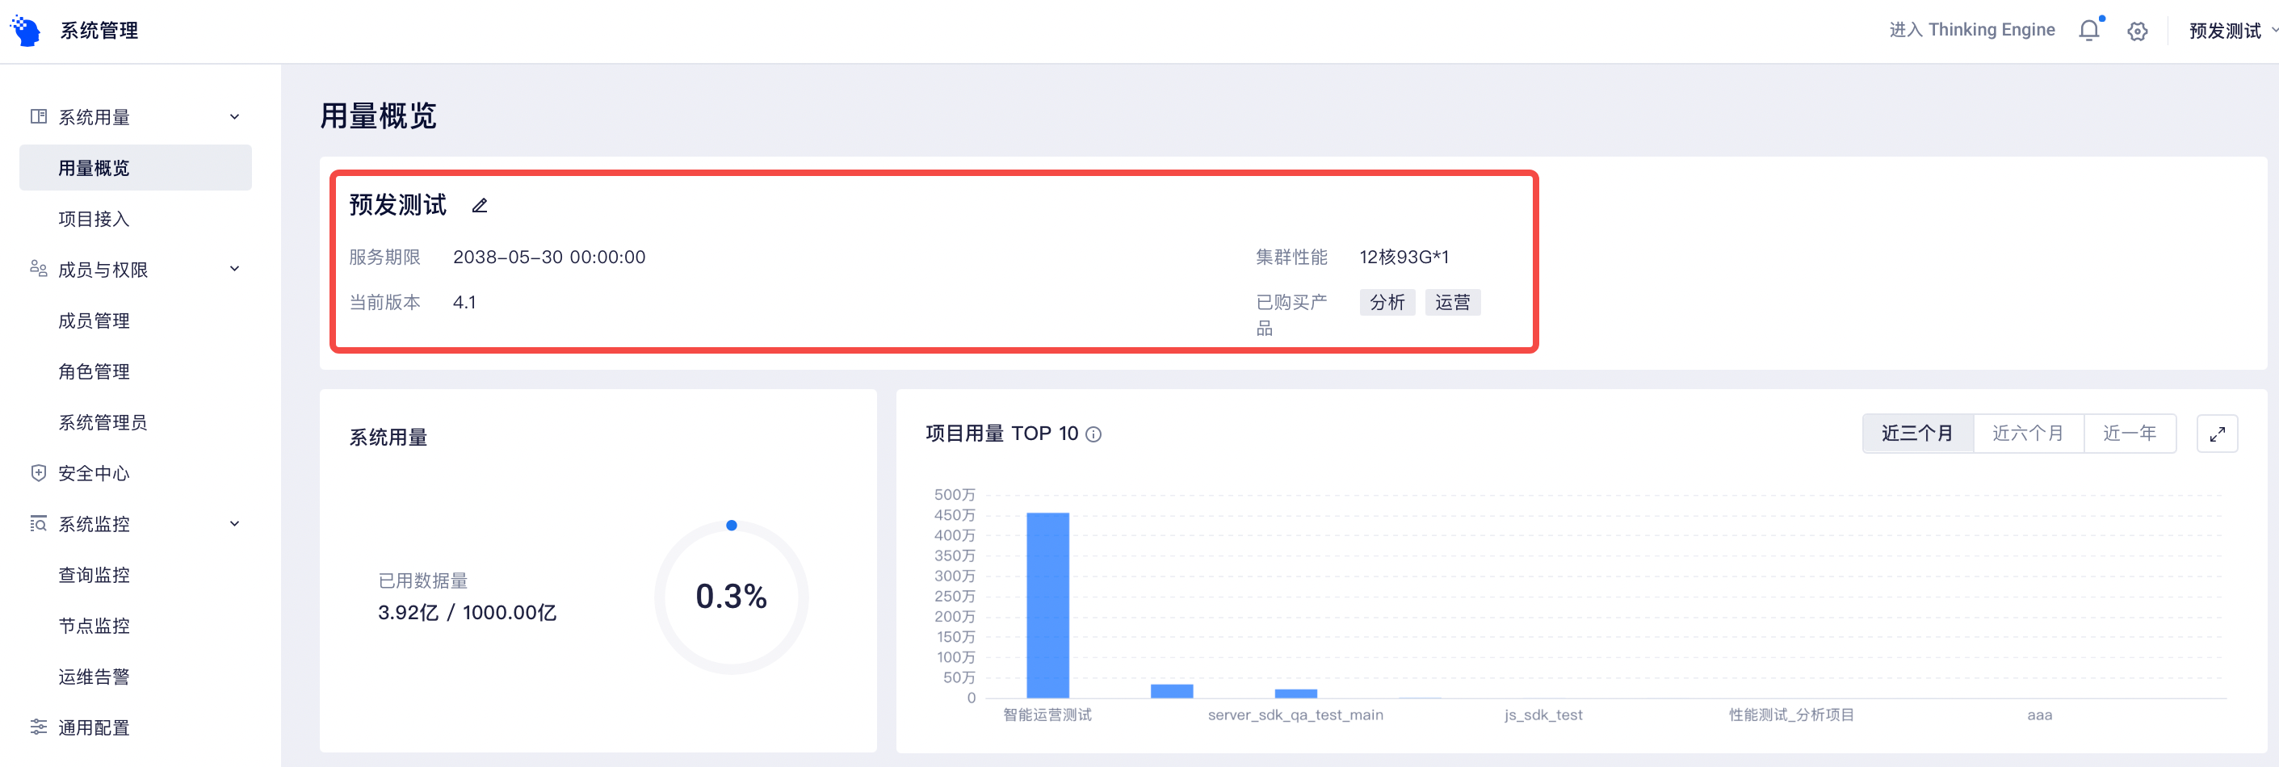Click the aaa axis label
Screen dimensions: 2279x767
(2039, 715)
